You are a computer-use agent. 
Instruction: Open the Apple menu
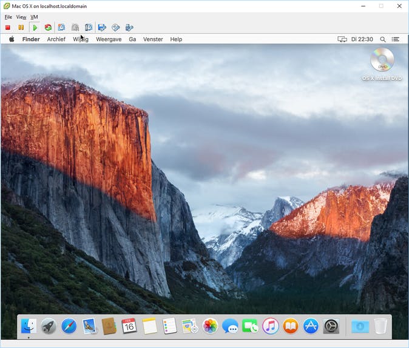pyautogui.click(x=12, y=39)
